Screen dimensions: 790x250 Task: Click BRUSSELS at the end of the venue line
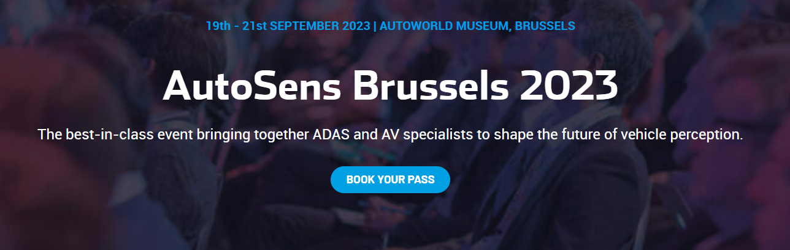545,26
